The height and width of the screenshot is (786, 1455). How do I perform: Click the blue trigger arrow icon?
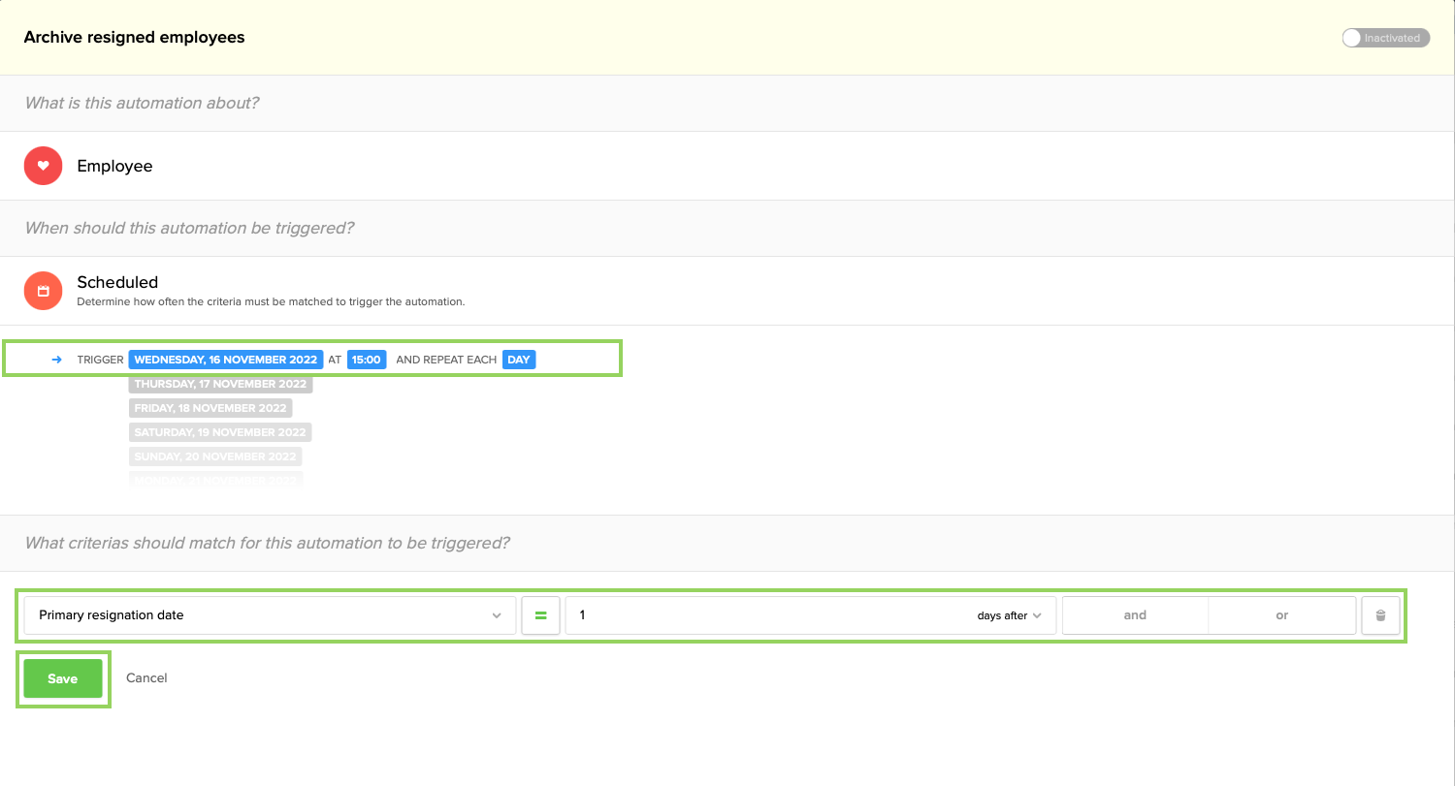click(x=56, y=359)
